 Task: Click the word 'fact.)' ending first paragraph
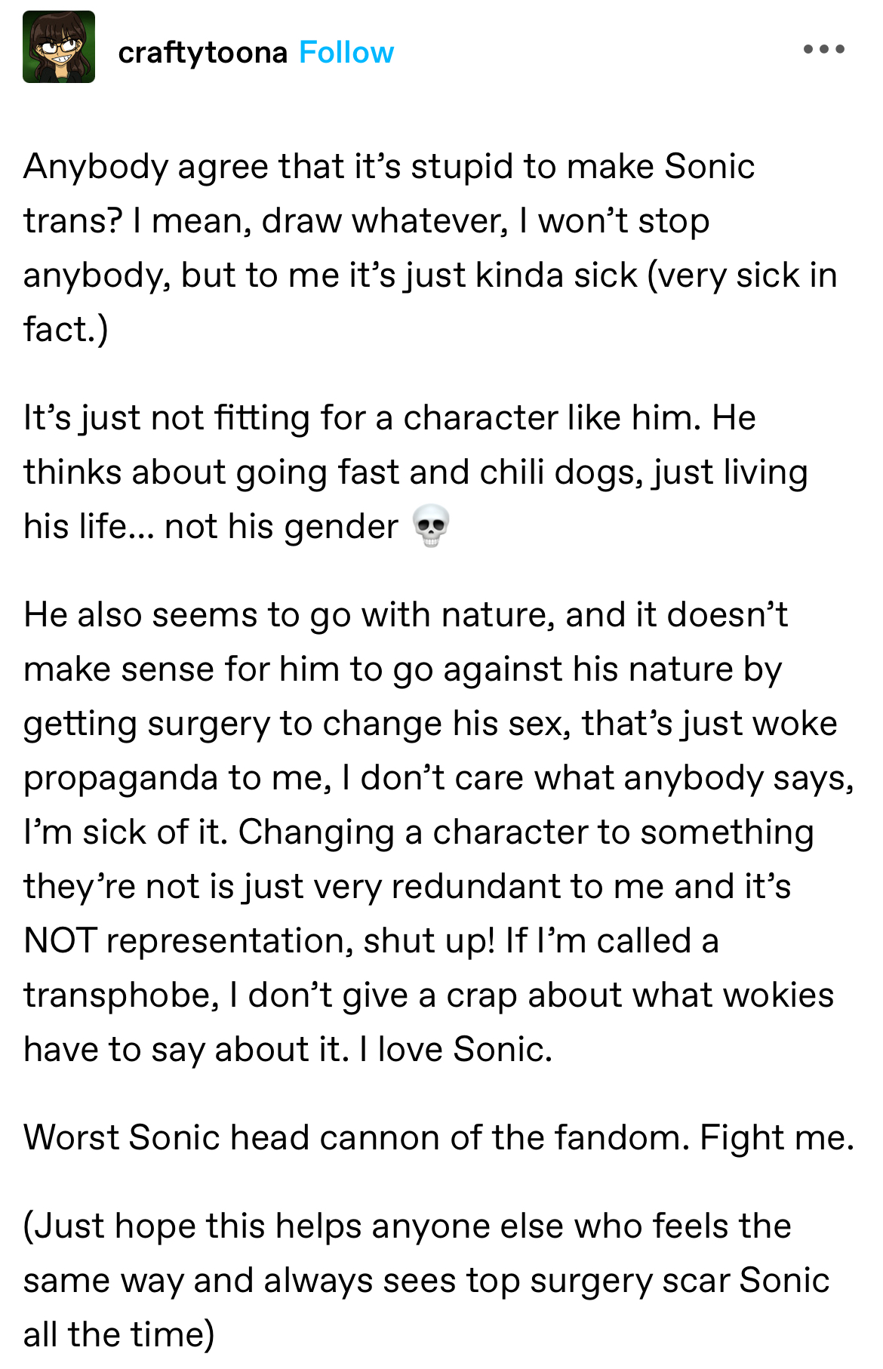pos(66,329)
